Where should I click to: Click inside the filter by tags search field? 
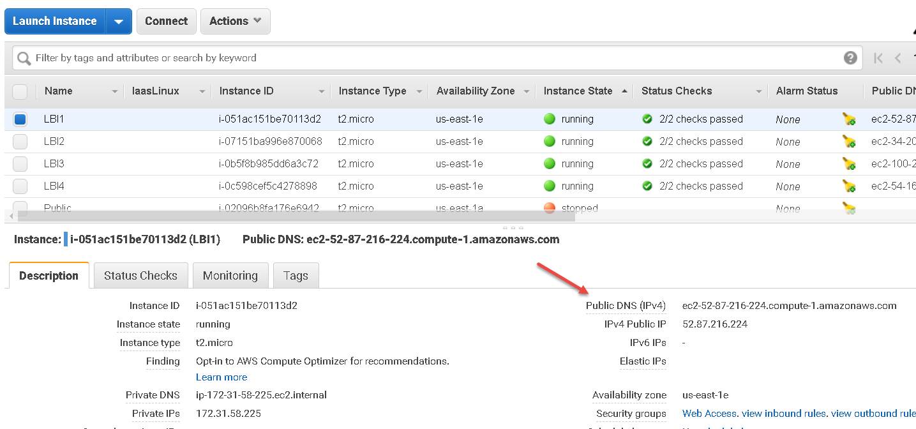255,58
